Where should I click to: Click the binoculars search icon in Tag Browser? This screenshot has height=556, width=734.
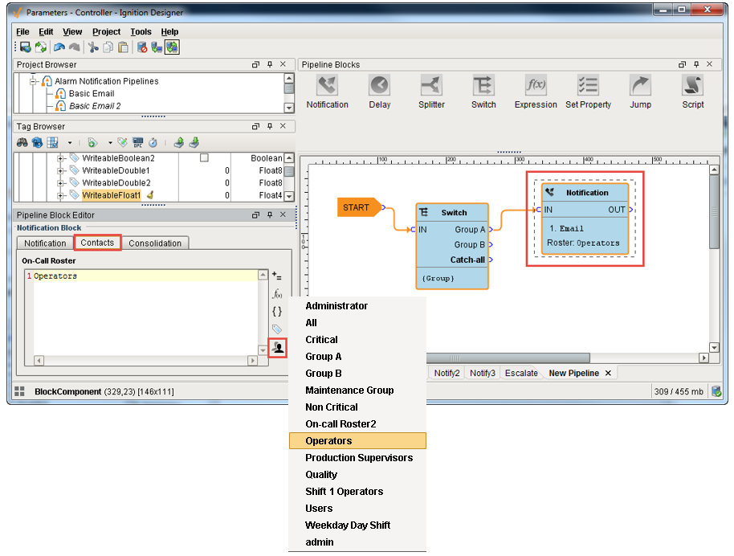point(22,142)
